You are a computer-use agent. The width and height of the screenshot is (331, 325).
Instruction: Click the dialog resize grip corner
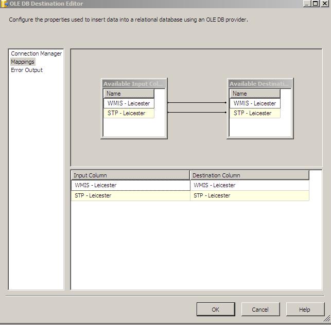[327, 318]
